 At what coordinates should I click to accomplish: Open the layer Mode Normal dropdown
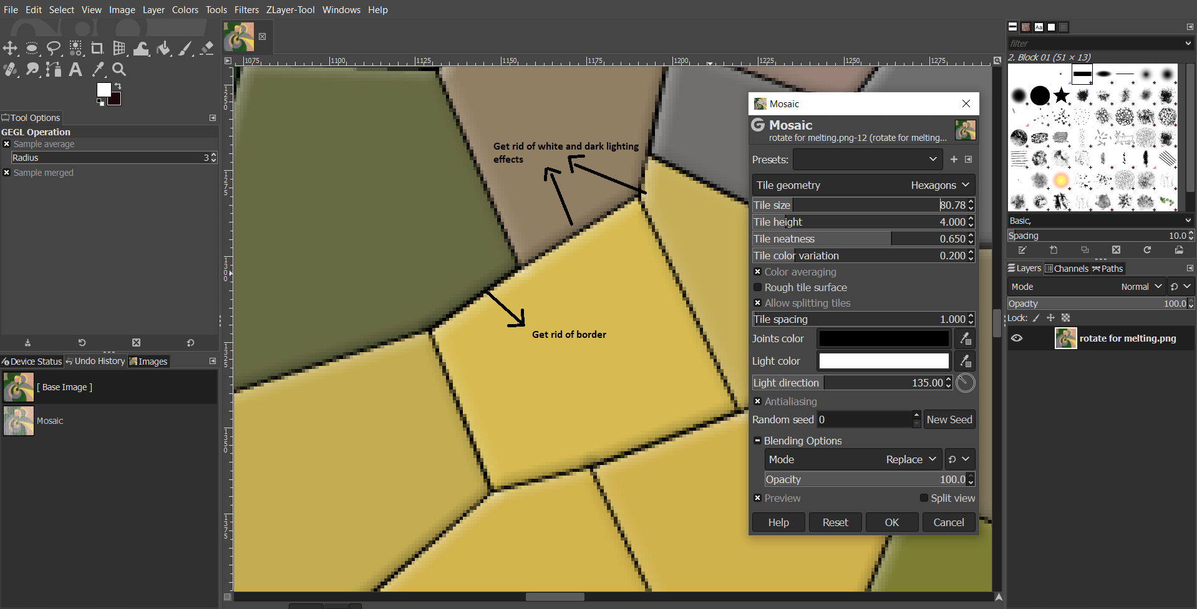coord(1086,287)
